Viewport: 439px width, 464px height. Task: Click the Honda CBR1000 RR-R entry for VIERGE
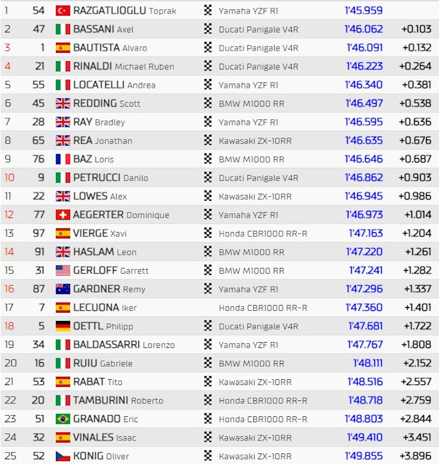263,234
